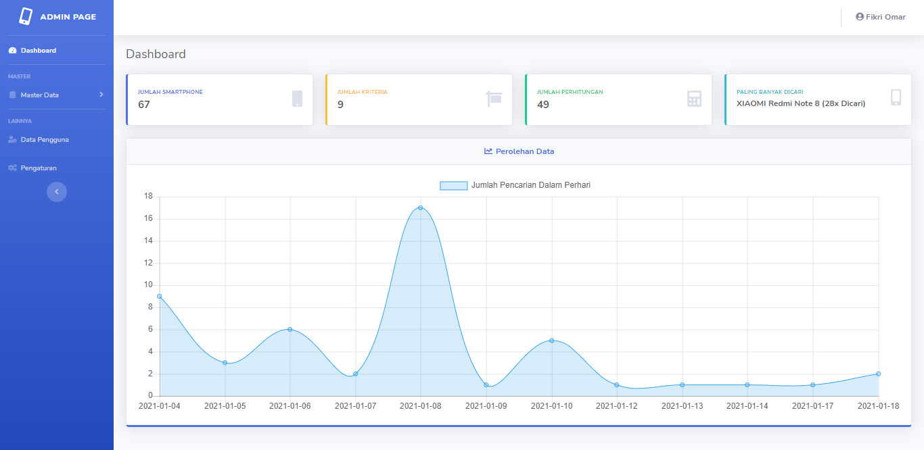
Task: Click the JUMLAH SMARTPHONE label
Action: pyautogui.click(x=170, y=92)
